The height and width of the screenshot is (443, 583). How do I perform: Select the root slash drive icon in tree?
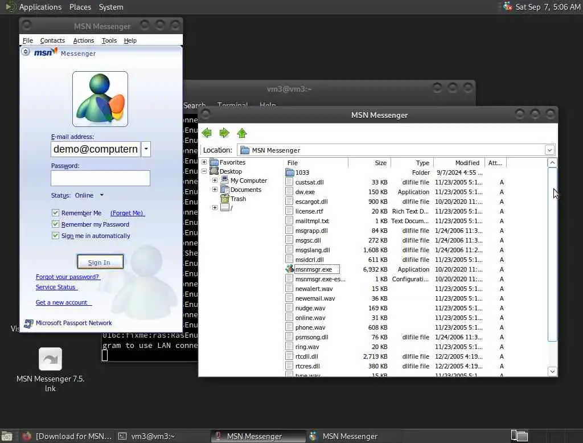224,208
